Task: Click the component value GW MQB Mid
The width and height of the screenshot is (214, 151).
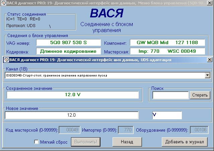Action: click(167, 42)
